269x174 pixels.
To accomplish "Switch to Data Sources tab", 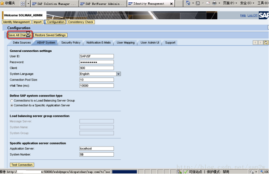I will click(22, 43).
